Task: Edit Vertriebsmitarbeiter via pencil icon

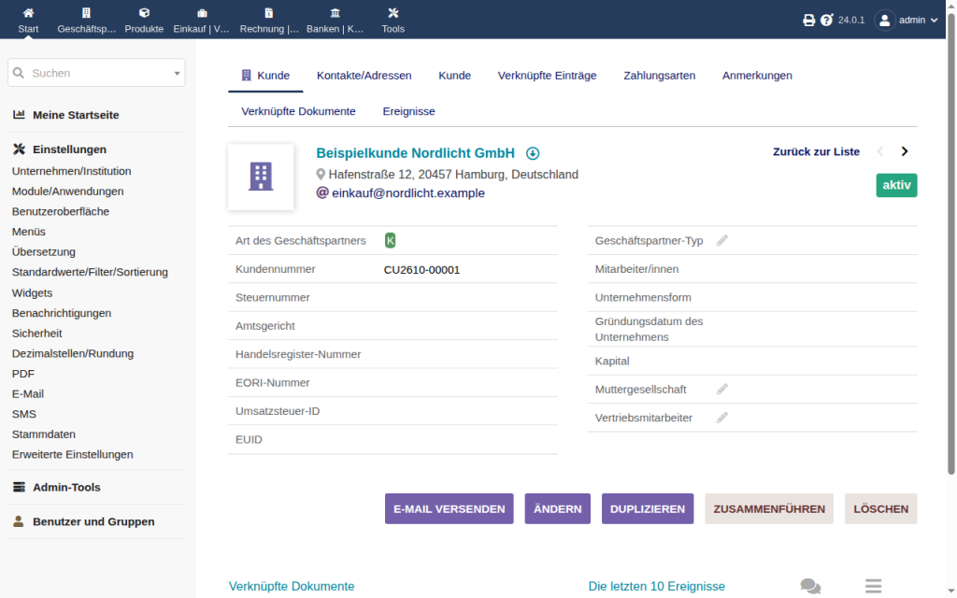Action: [x=722, y=418]
